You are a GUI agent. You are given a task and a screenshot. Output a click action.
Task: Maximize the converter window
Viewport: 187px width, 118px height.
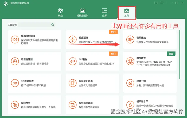[x=177, y=3]
